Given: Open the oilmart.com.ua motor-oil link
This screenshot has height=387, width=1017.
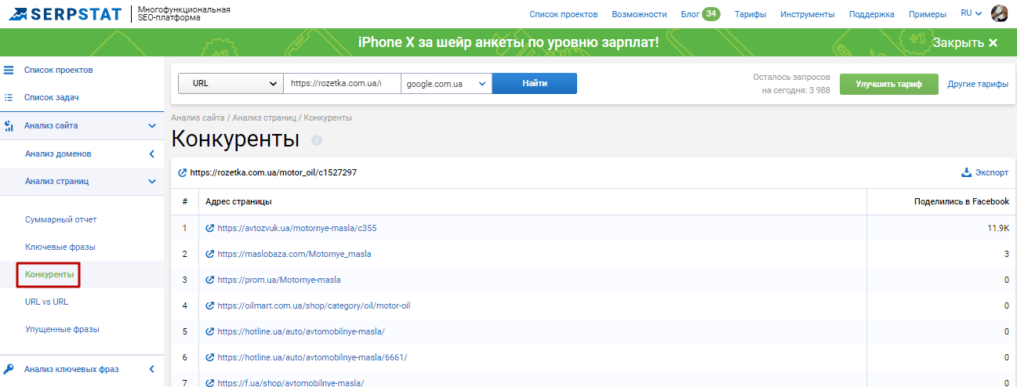Looking at the screenshot, I should (314, 306).
